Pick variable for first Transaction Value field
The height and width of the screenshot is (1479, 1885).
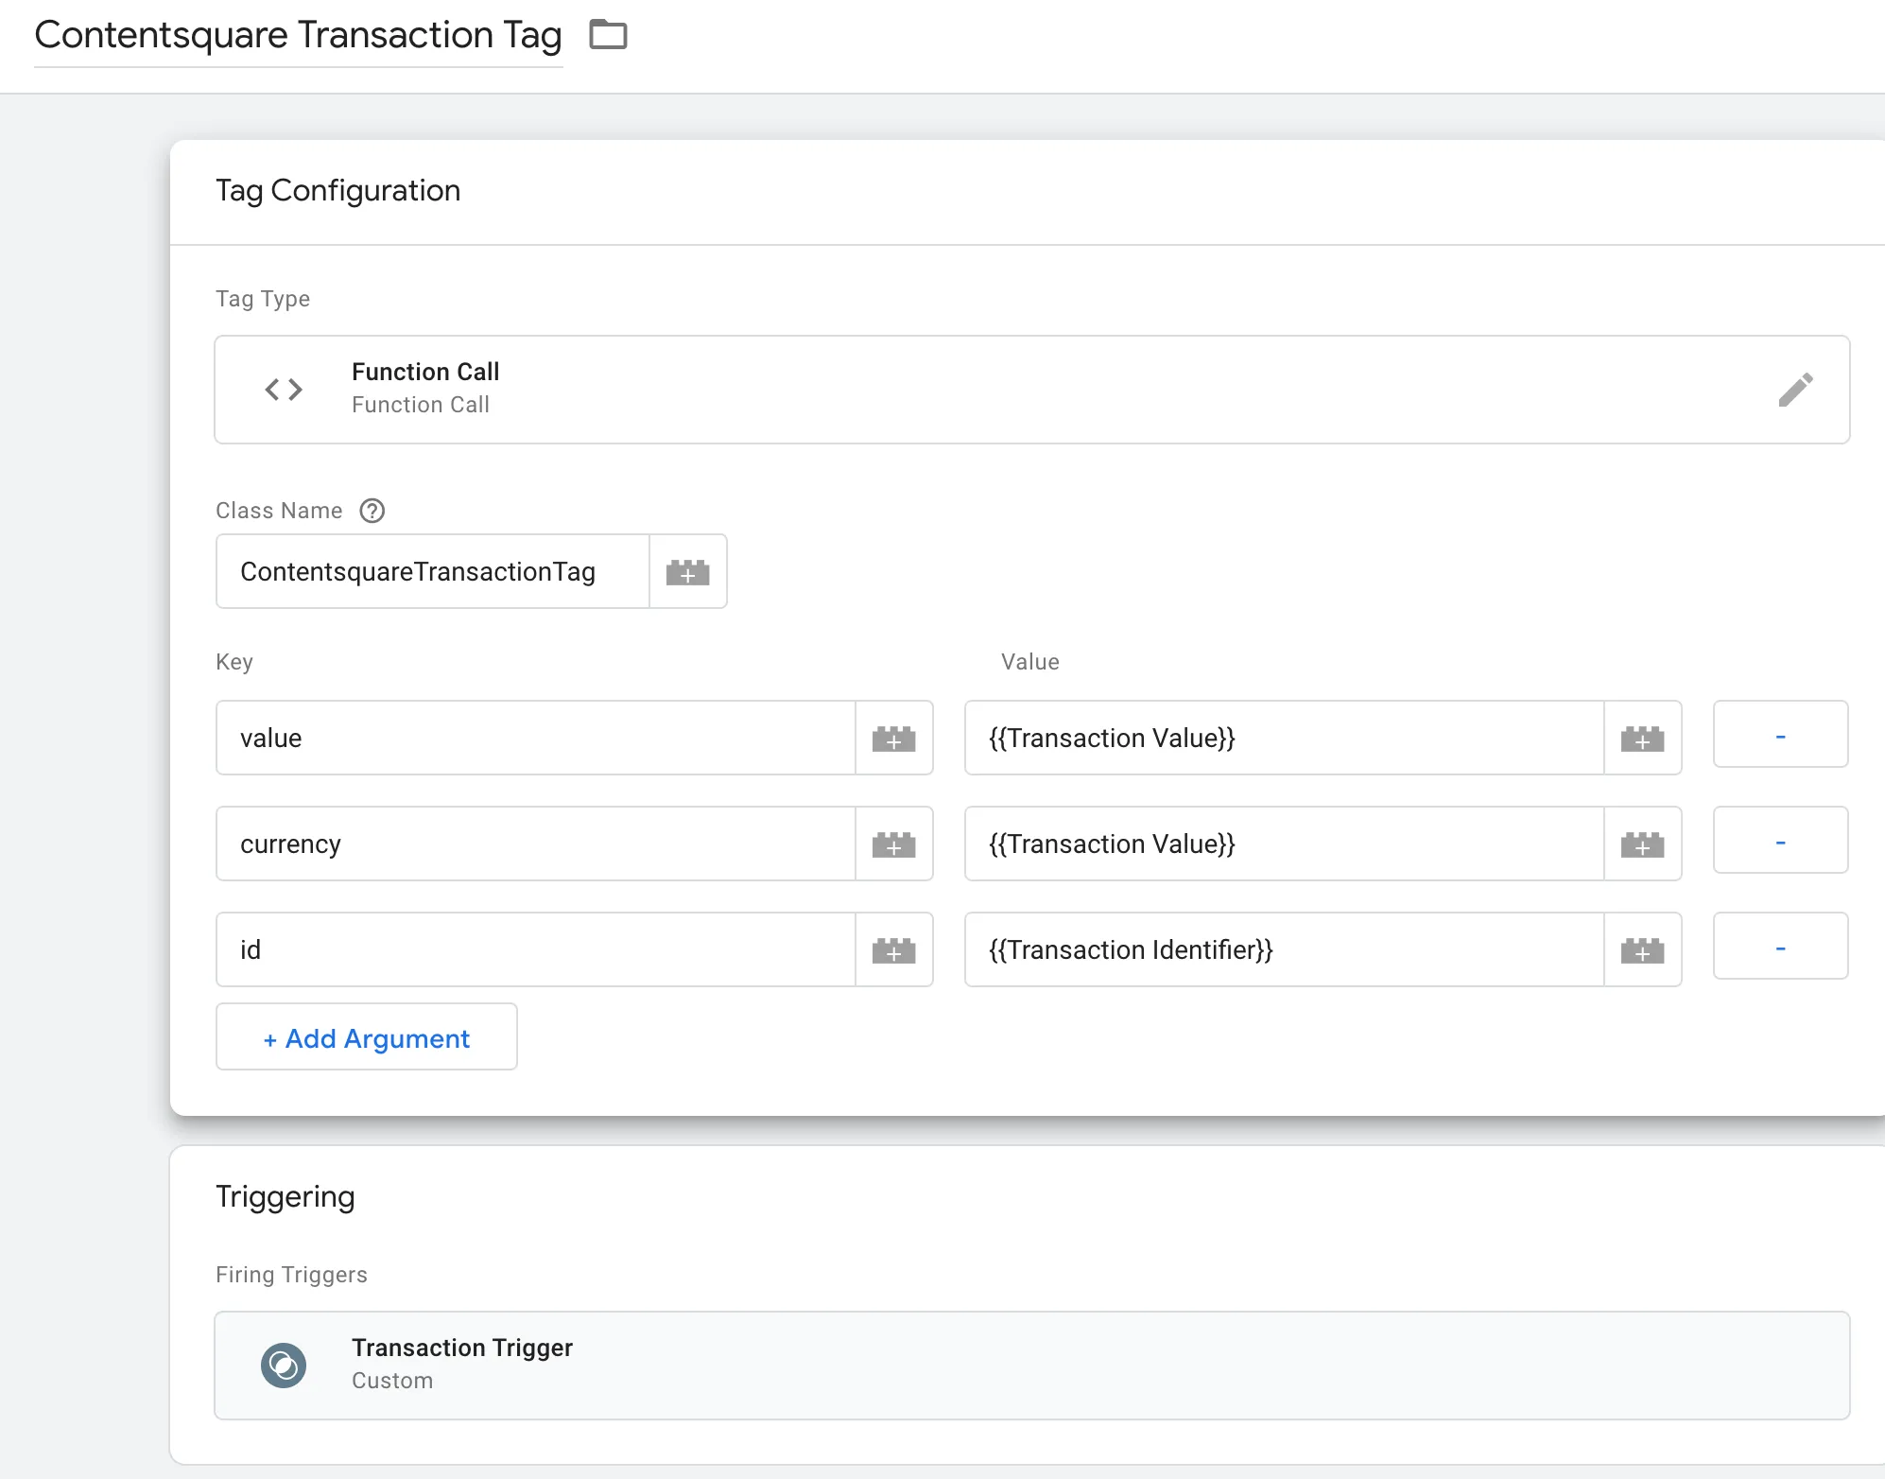click(1642, 739)
